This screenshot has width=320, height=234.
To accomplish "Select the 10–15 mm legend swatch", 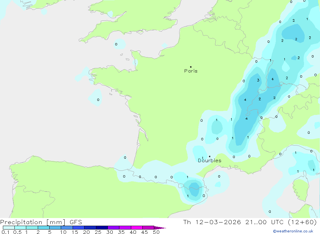I will point(67,228).
